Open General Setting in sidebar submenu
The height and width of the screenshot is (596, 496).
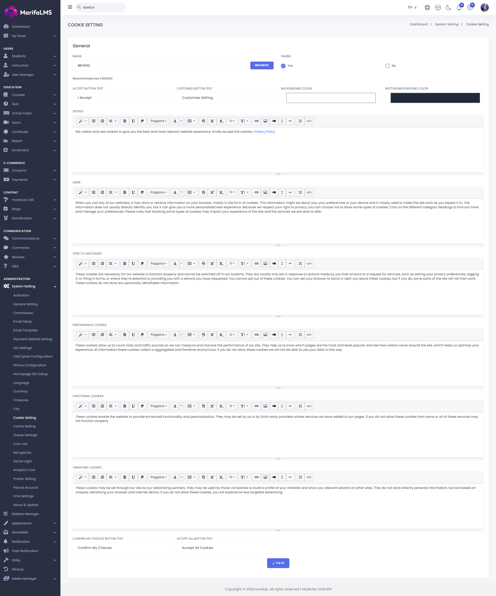25,304
